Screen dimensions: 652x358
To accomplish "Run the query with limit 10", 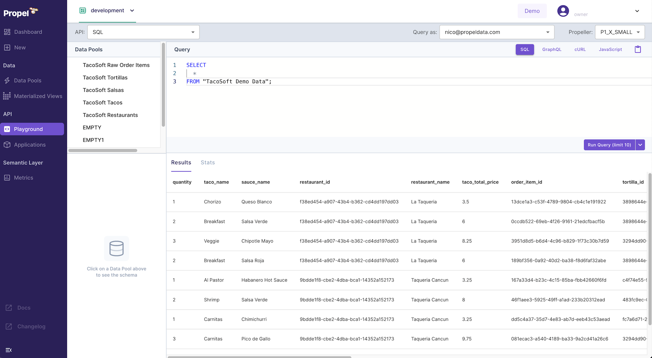I will [609, 144].
